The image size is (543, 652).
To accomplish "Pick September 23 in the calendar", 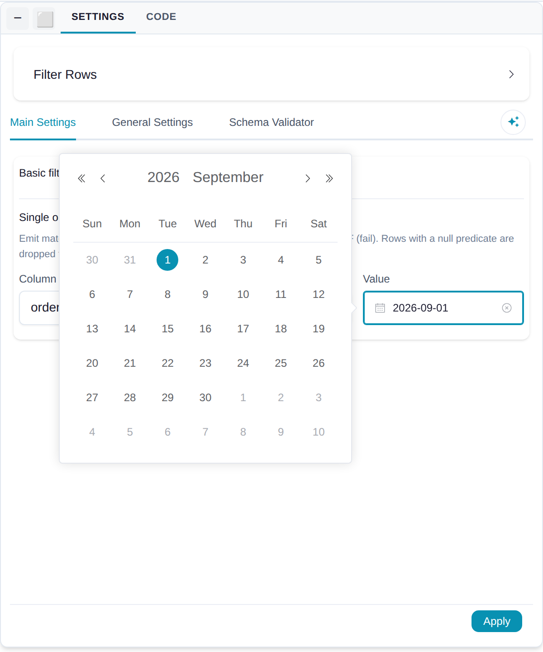I will [205, 363].
